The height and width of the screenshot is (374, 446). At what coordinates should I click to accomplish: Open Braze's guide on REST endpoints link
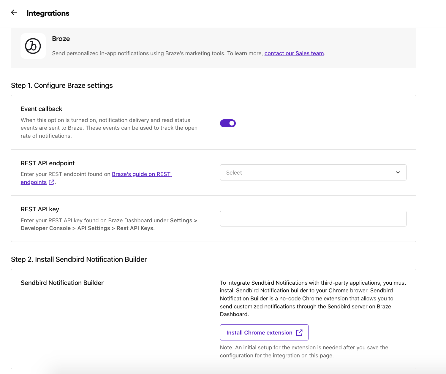pyautogui.click(x=141, y=174)
